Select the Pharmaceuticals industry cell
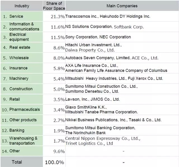The image size is (179, 167). click(22, 110)
